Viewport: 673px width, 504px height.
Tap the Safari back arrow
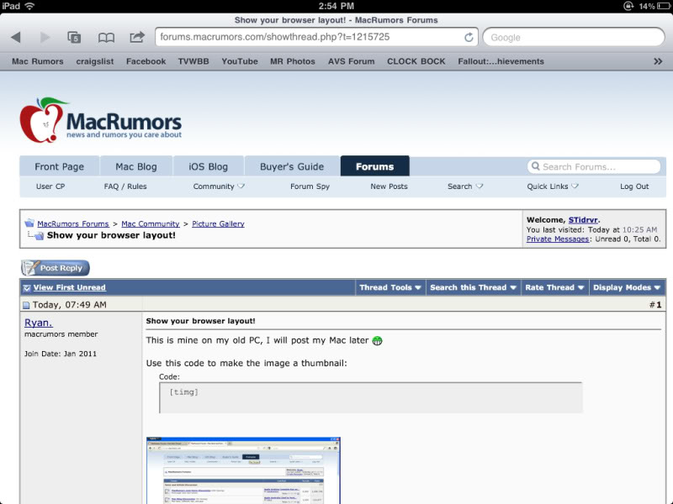[16, 37]
